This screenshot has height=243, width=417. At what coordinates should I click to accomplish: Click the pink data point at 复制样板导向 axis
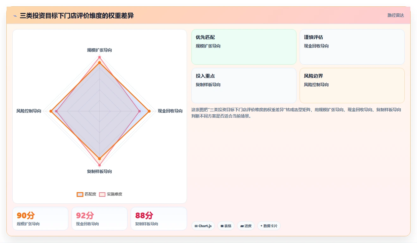pos(99,165)
